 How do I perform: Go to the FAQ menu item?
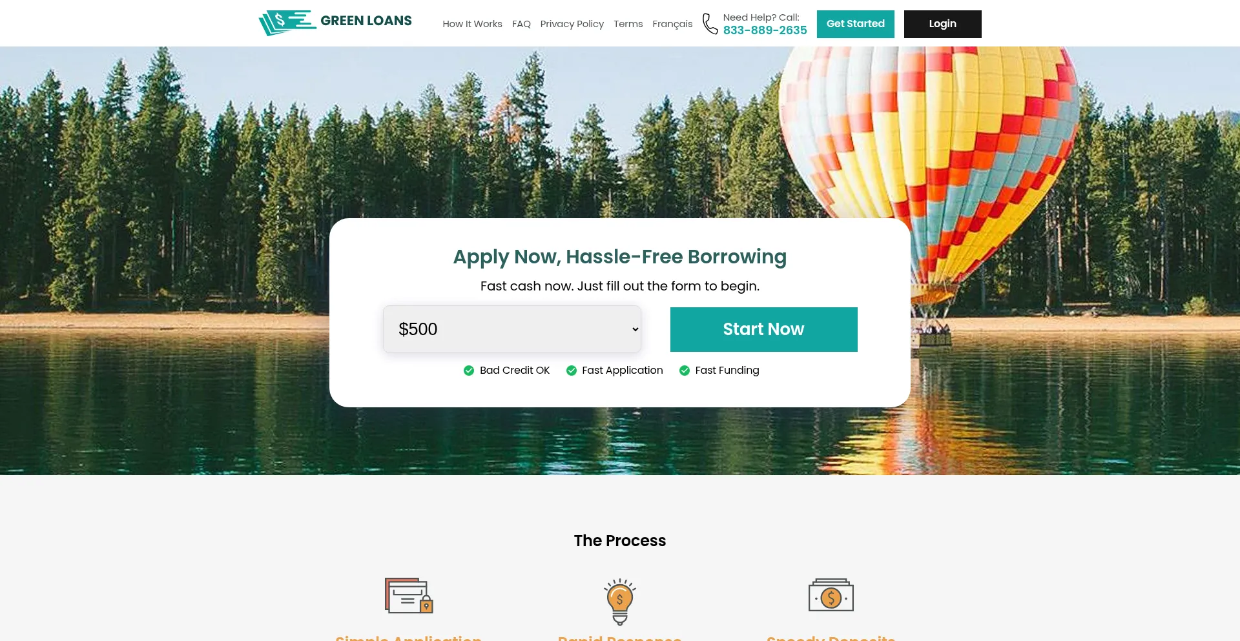click(x=521, y=24)
